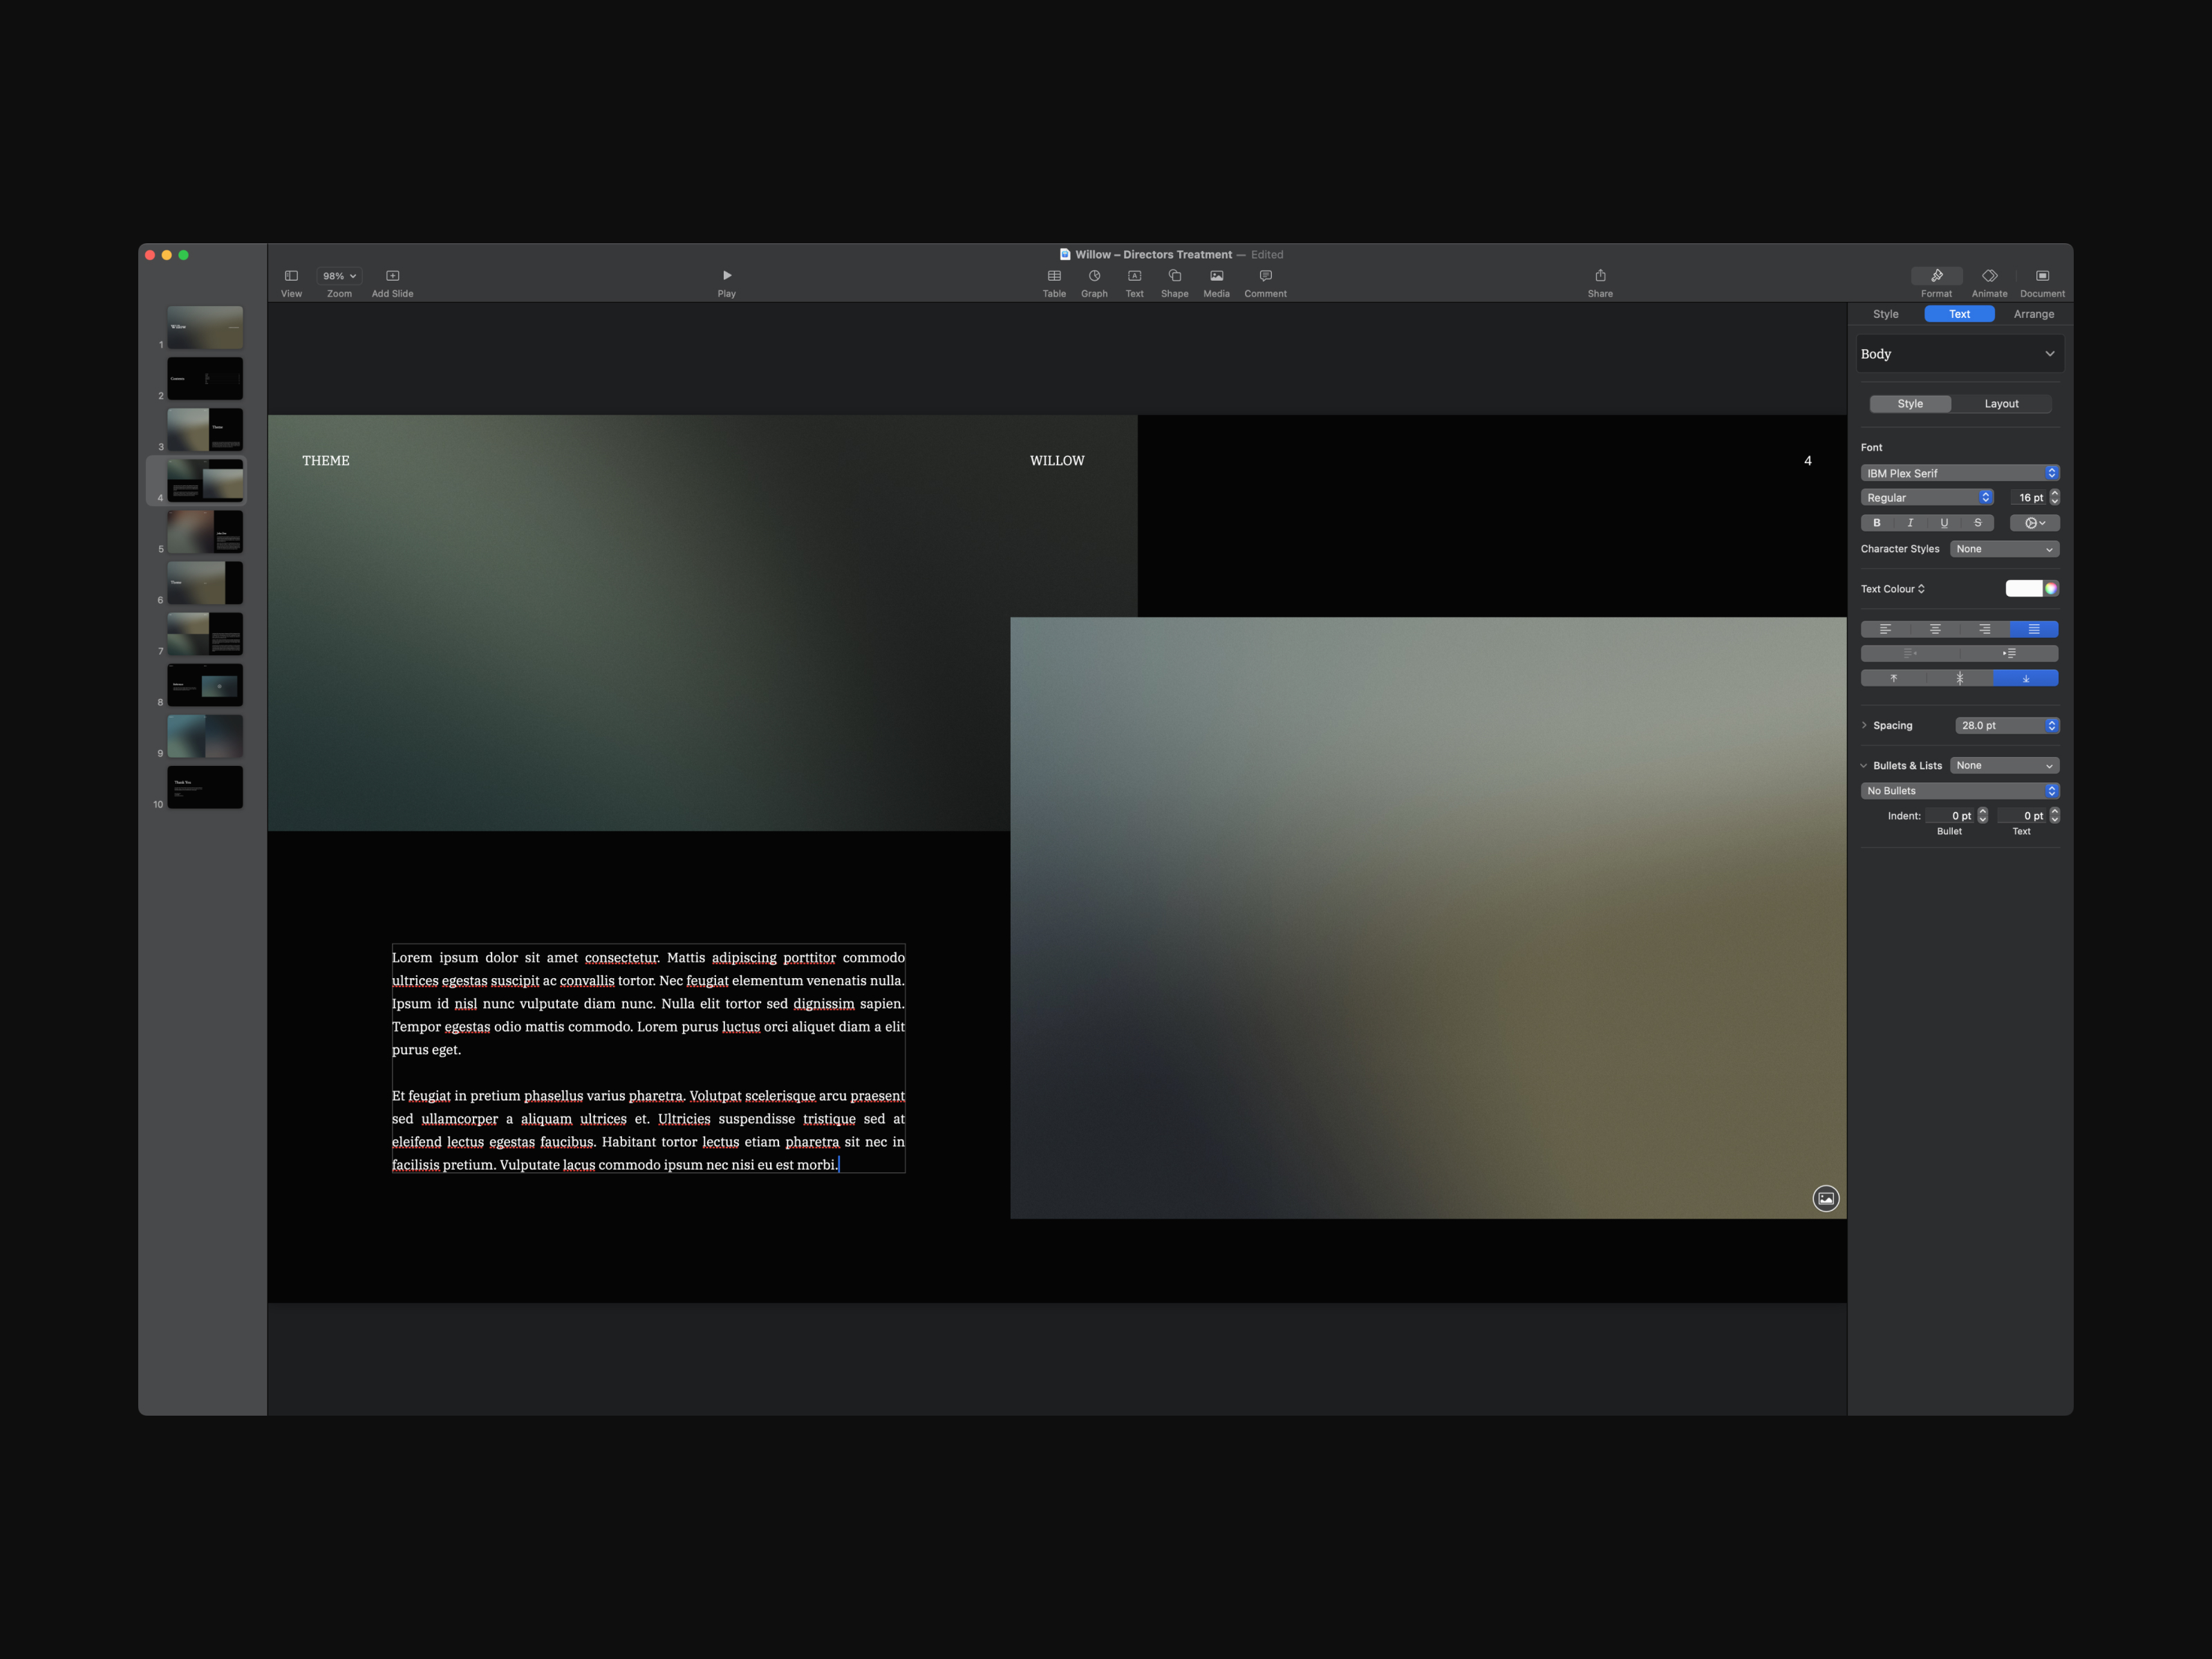This screenshot has width=2212, height=1659.
Task: Open the Bullets & Lists None dropdown
Action: [x=2004, y=766]
